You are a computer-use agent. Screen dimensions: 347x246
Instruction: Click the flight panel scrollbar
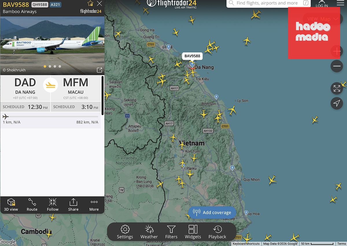(x=103, y=96)
